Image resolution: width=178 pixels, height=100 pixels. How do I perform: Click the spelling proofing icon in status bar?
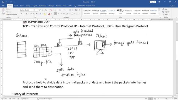click(18, 99)
